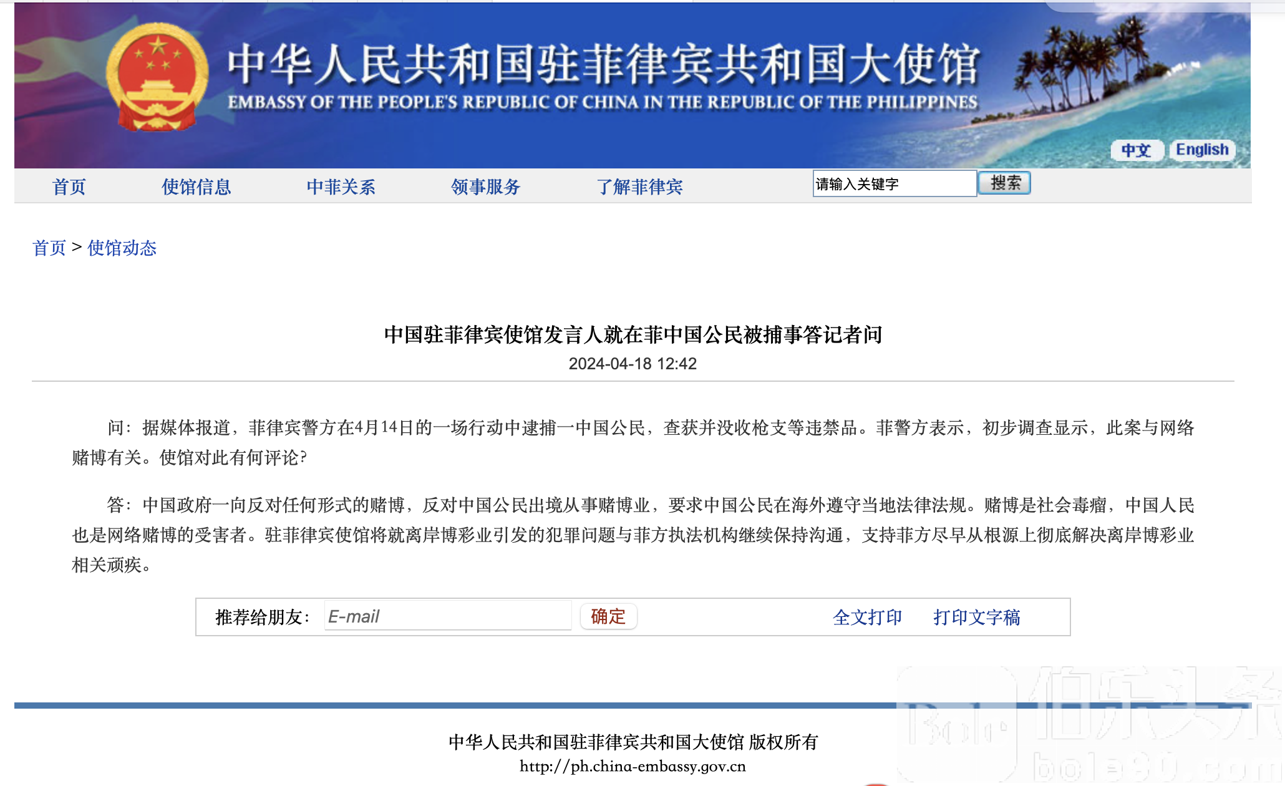This screenshot has height=786, width=1285.
Task: Open the 使馆信息 menu item
Action: (x=196, y=187)
